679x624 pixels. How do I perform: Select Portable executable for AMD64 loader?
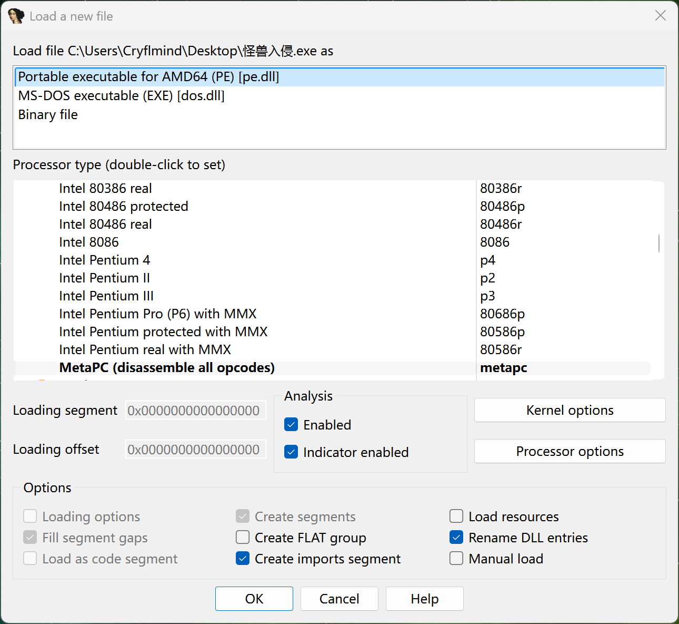click(148, 77)
